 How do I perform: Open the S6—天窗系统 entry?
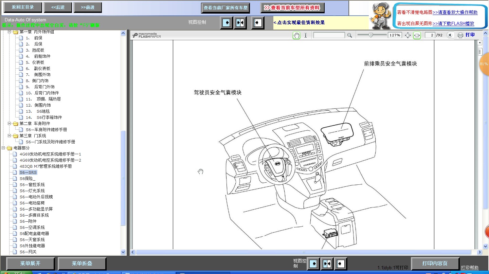32,240
